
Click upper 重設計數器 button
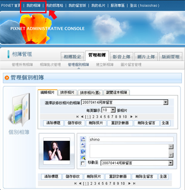[120, 123]
